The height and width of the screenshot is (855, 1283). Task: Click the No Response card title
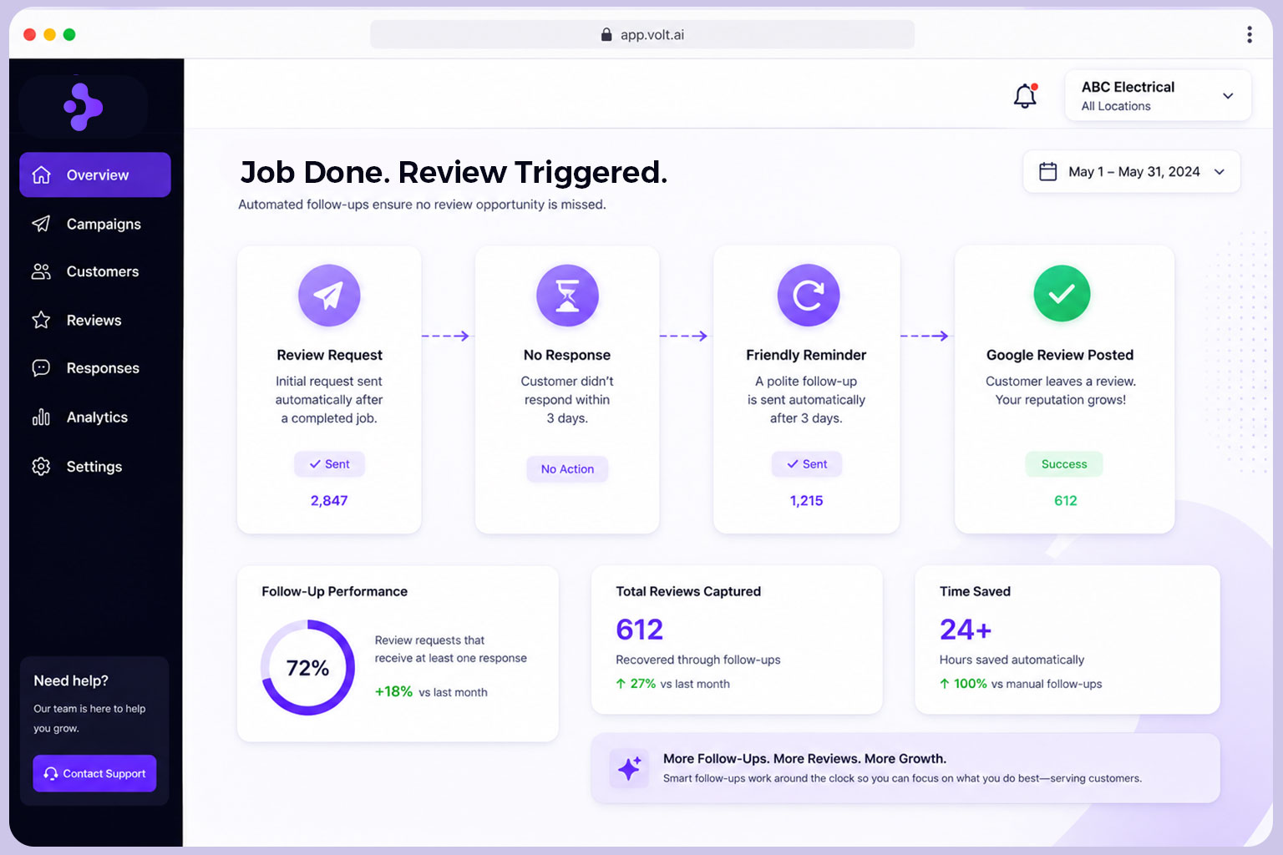[x=567, y=355]
